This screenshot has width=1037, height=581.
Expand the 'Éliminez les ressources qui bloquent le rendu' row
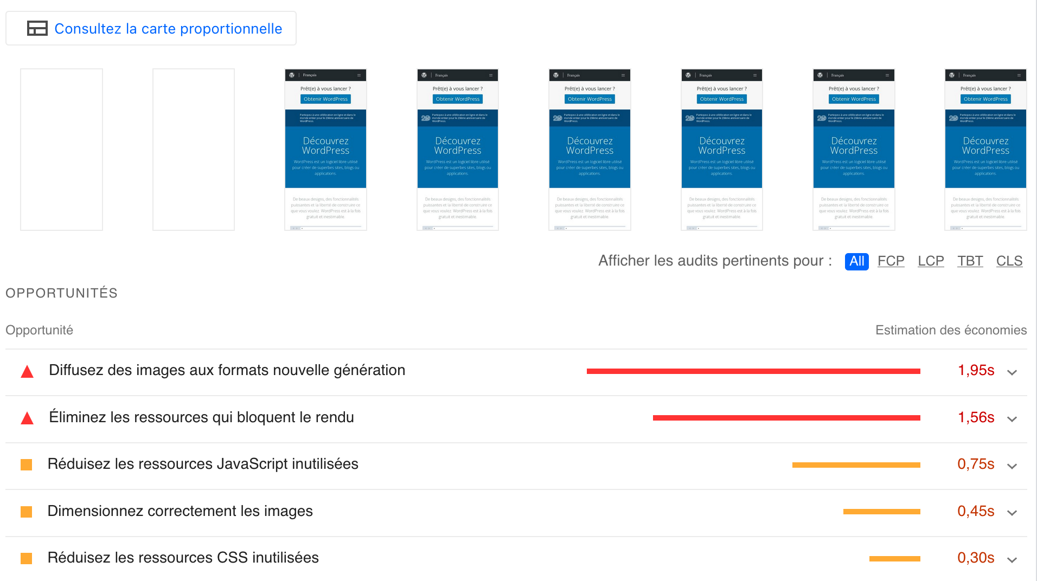(1012, 419)
